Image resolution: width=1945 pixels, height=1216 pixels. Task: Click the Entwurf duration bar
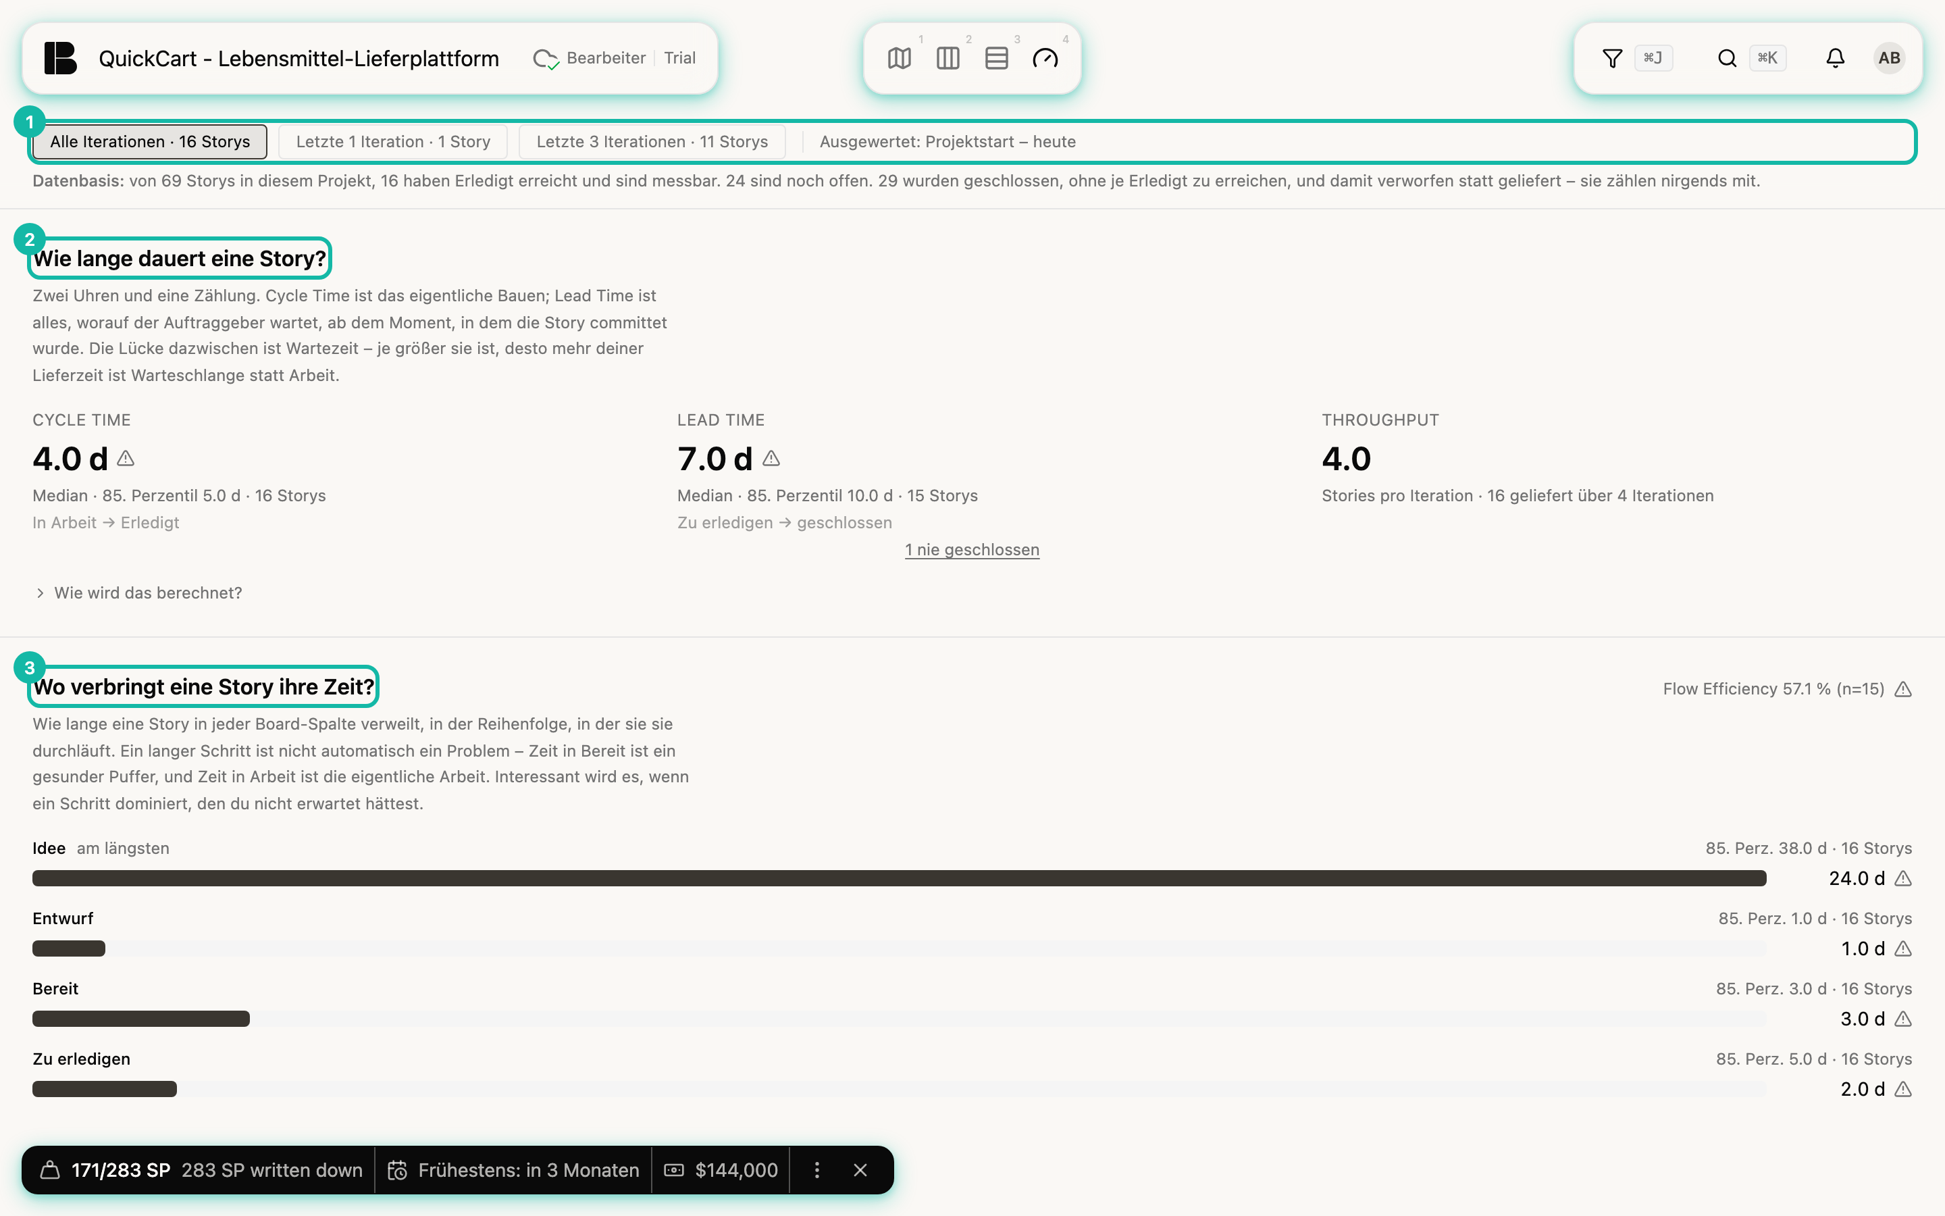tap(68, 949)
